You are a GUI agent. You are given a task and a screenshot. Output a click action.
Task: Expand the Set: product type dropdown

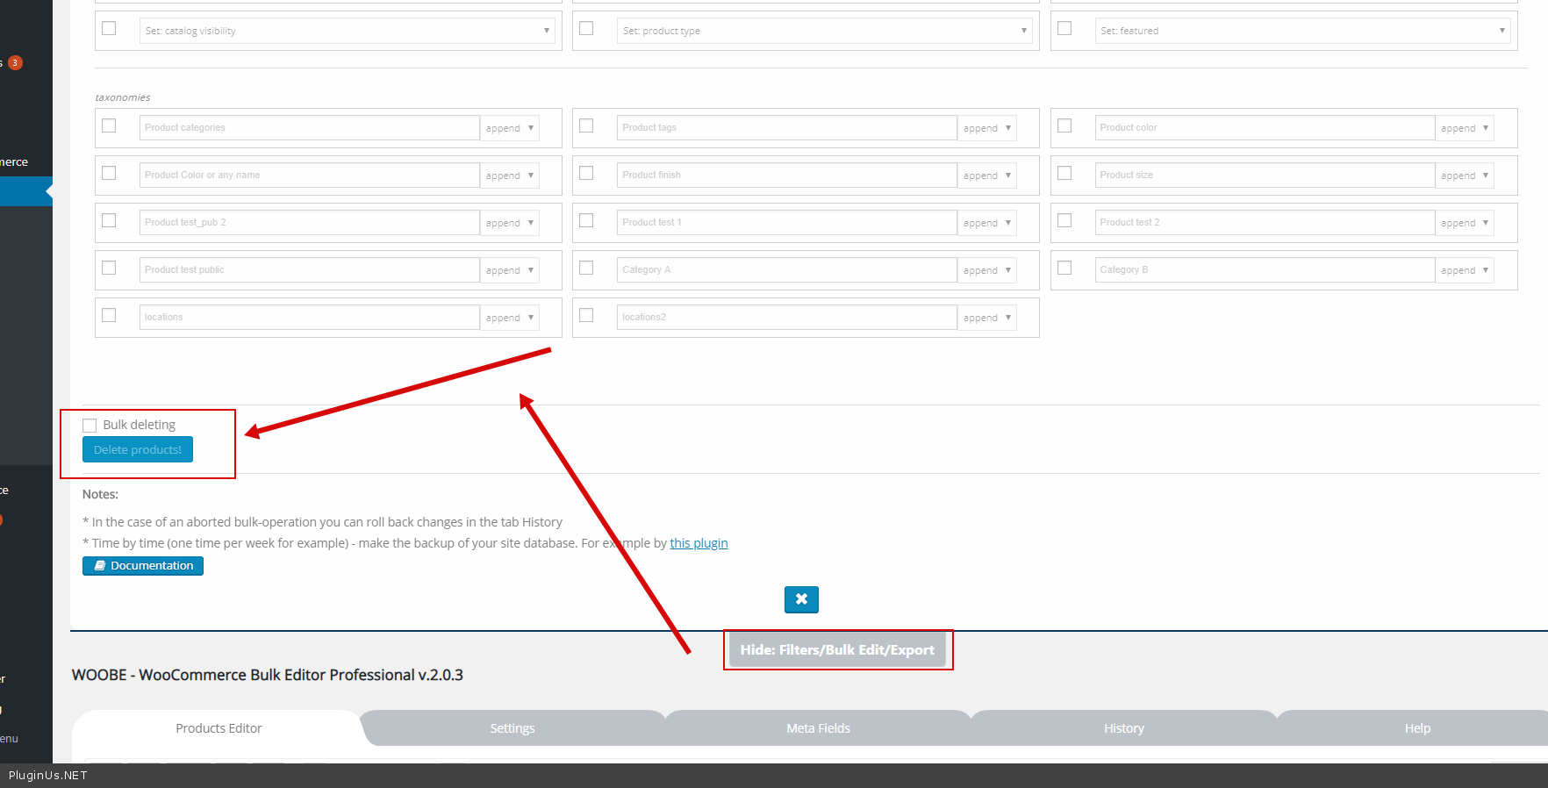pyautogui.click(x=824, y=31)
